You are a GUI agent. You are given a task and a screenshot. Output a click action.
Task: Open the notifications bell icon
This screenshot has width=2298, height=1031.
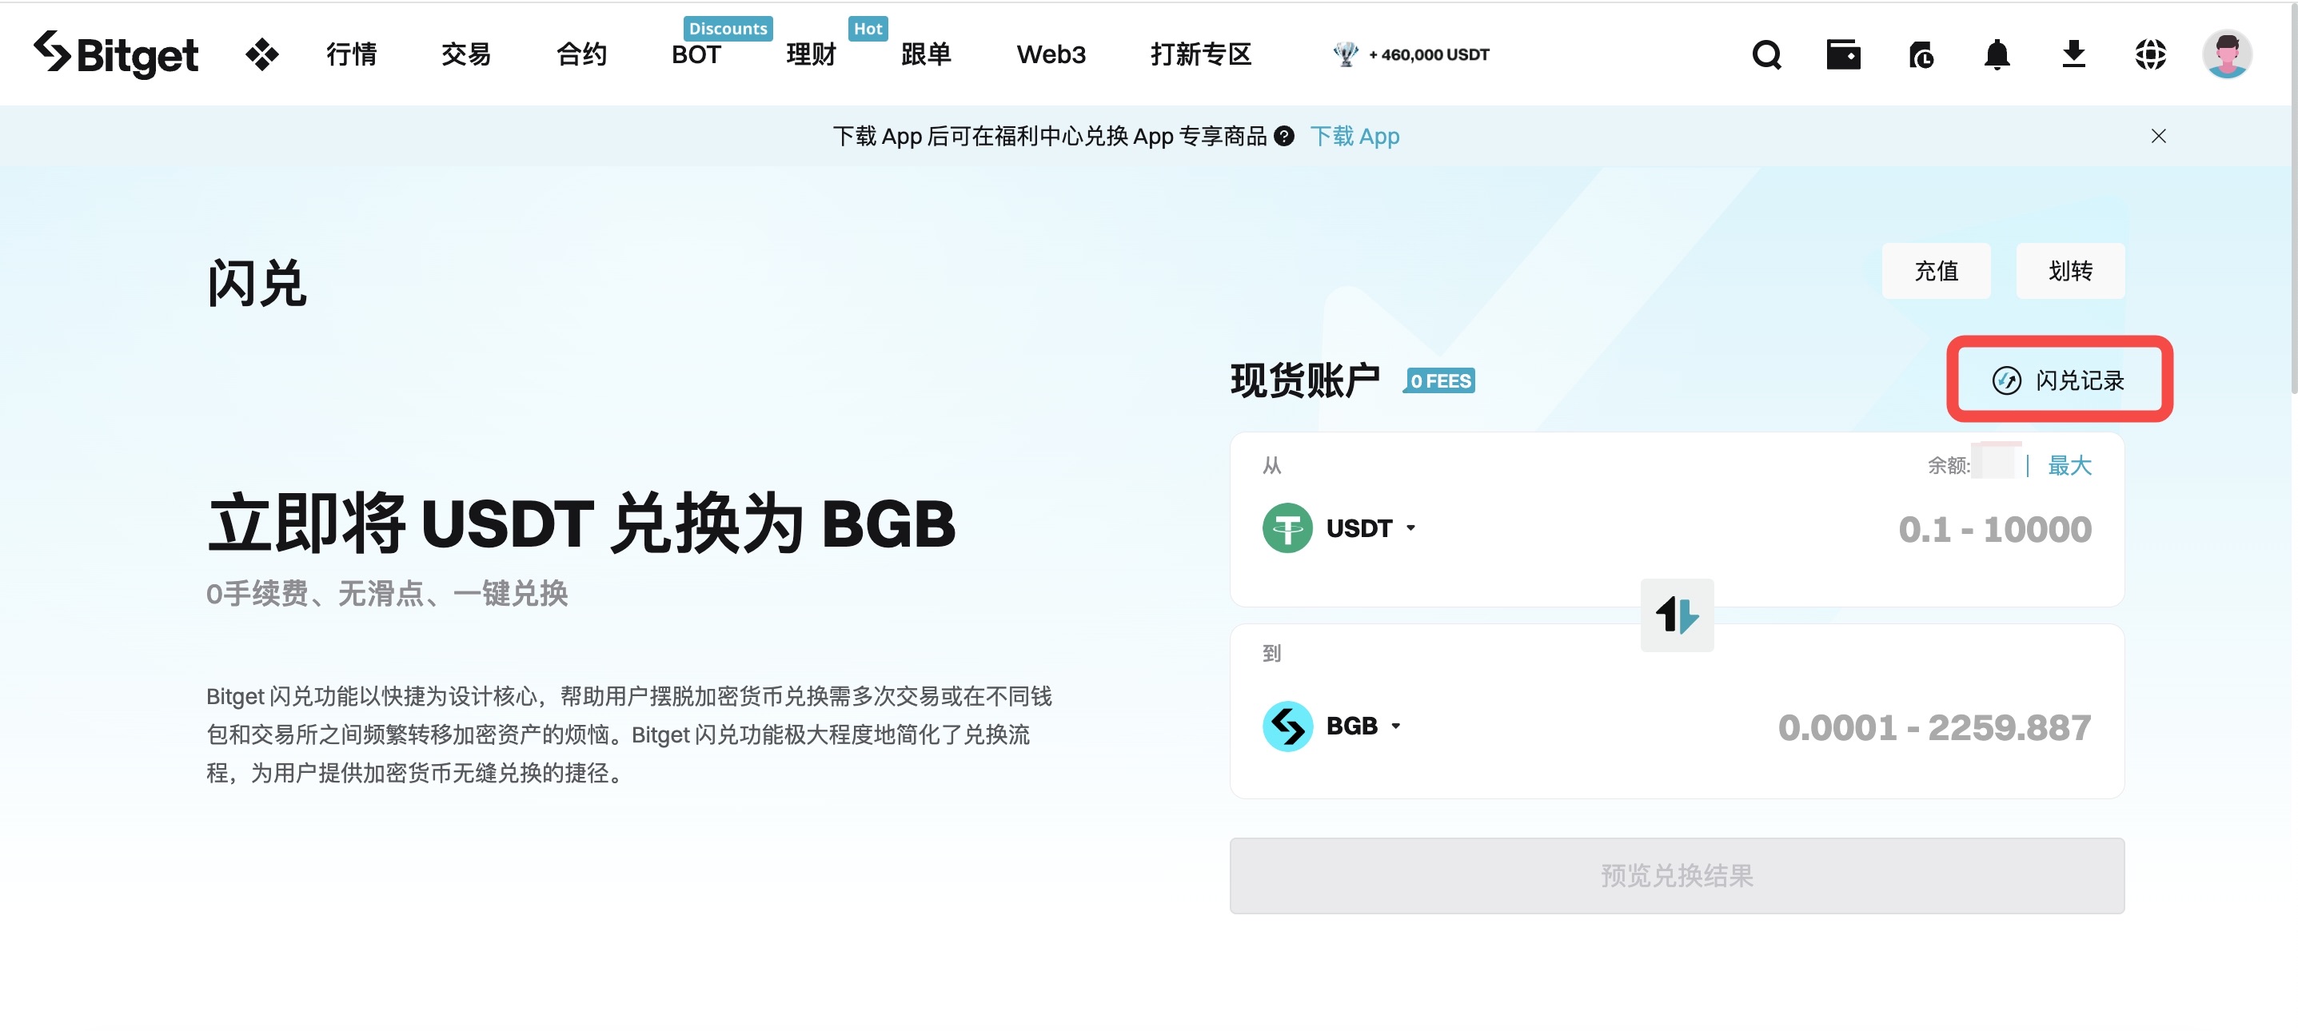1997,54
